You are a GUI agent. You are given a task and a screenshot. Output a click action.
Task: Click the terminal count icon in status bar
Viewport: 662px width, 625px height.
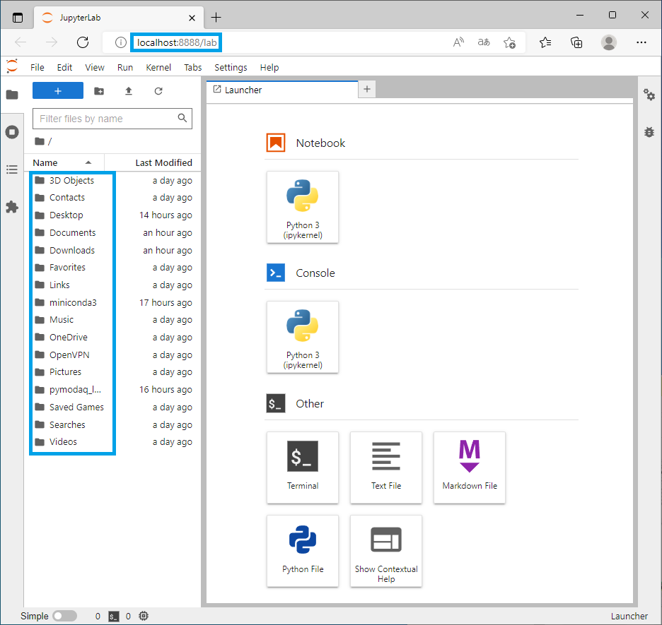(x=114, y=616)
